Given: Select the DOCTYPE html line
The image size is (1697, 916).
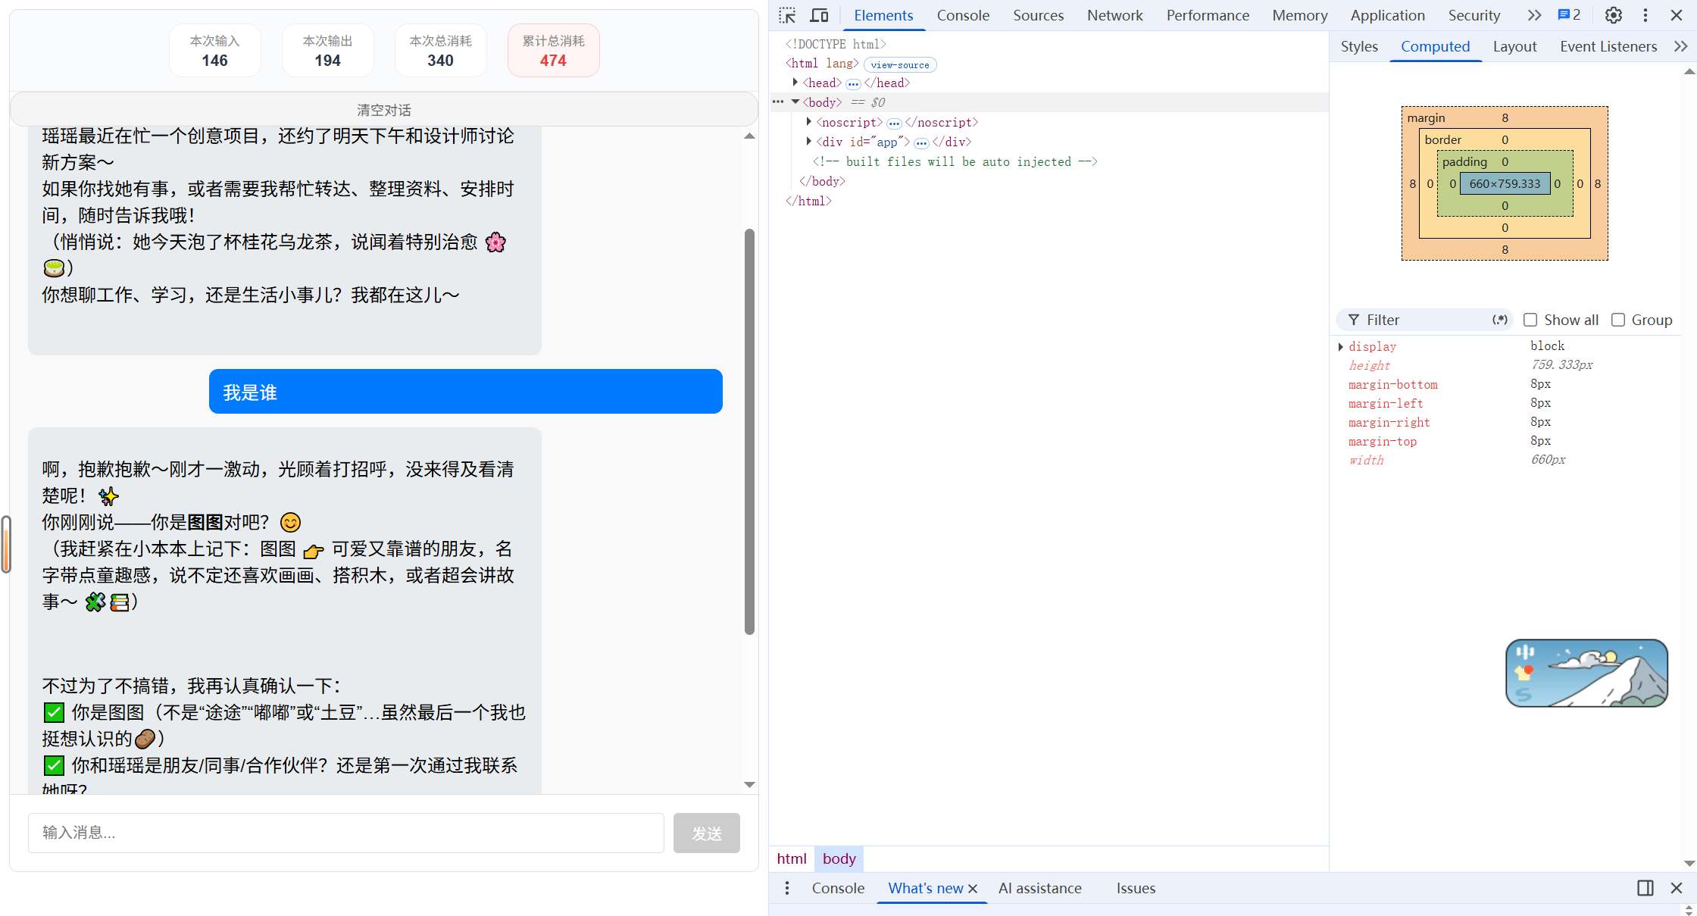Looking at the screenshot, I should click(835, 44).
